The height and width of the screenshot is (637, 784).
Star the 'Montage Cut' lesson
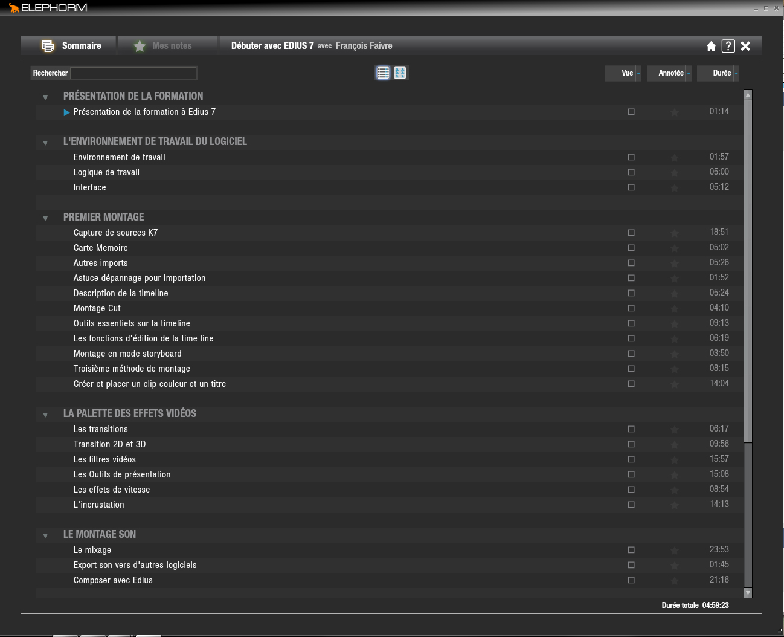click(675, 309)
